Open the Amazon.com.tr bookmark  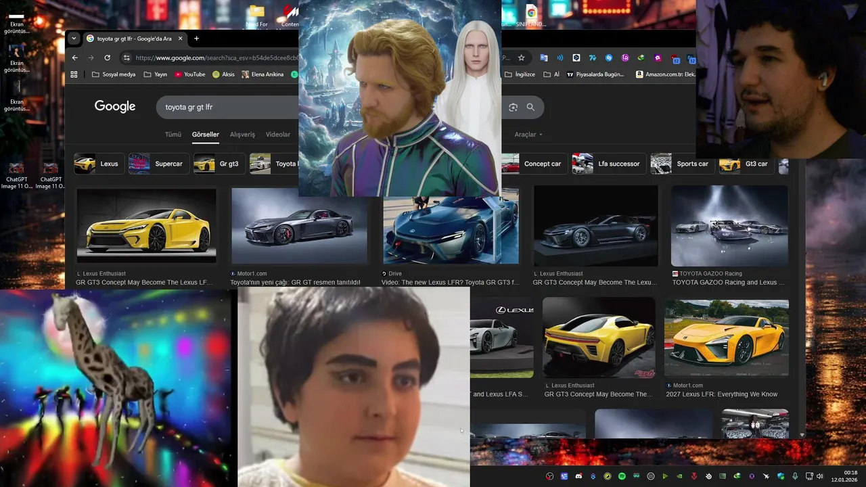(666, 74)
